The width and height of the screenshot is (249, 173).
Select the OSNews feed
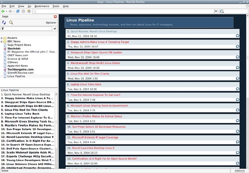12,62
